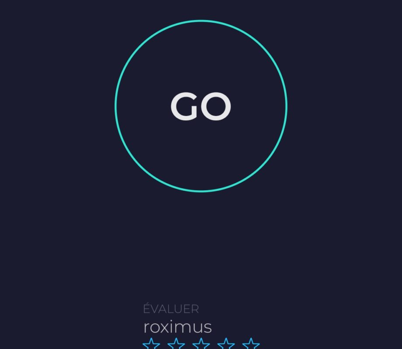Tap the letter O in GO
This screenshot has height=349, width=402.
216,106
